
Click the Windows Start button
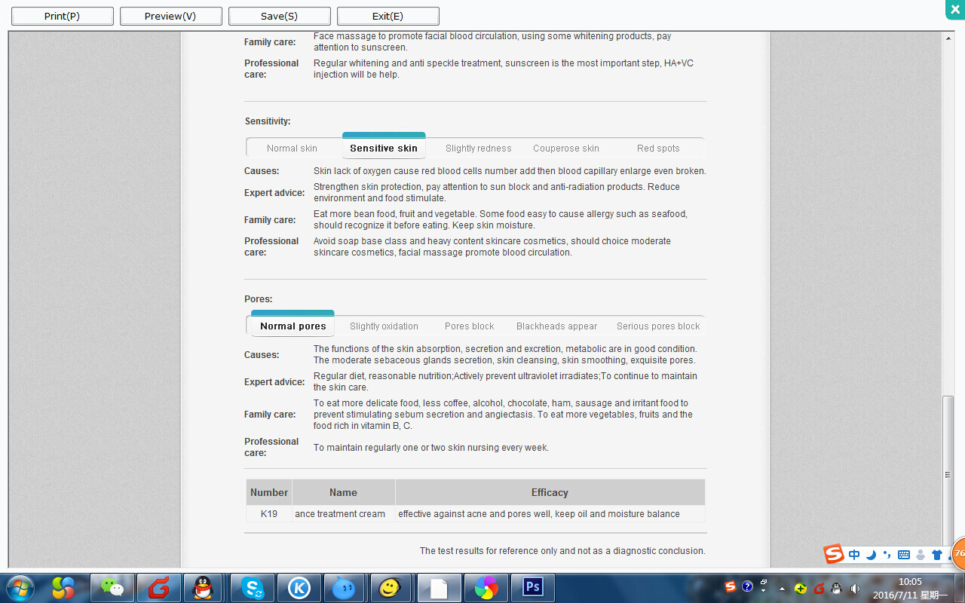pyautogui.click(x=20, y=587)
